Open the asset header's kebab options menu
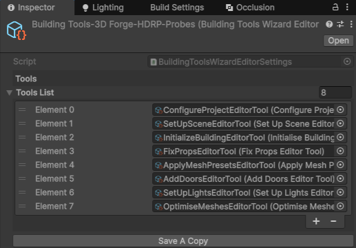The height and width of the screenshot is (248, 356). [x=351, y=24]
